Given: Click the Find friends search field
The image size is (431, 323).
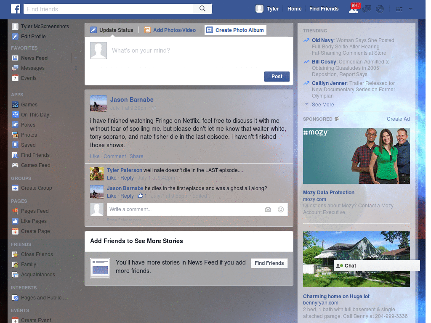Looking at the screenshot, I should [109, 9].
